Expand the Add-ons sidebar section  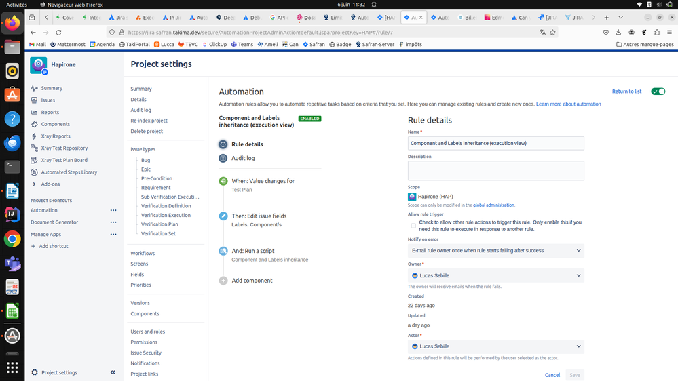point(35,184)
